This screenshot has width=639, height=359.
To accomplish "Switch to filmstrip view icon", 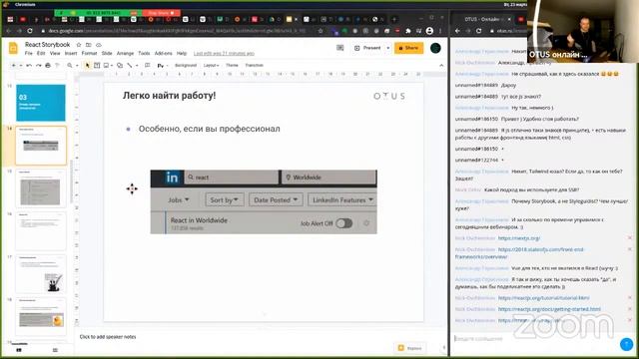I will click(x=19, y=350).
